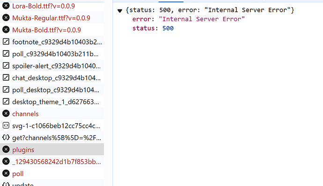Open the spoiler-alert_c9329d4b1040 request row
This screenshot has height=186, width=323.
coord(52,66)
